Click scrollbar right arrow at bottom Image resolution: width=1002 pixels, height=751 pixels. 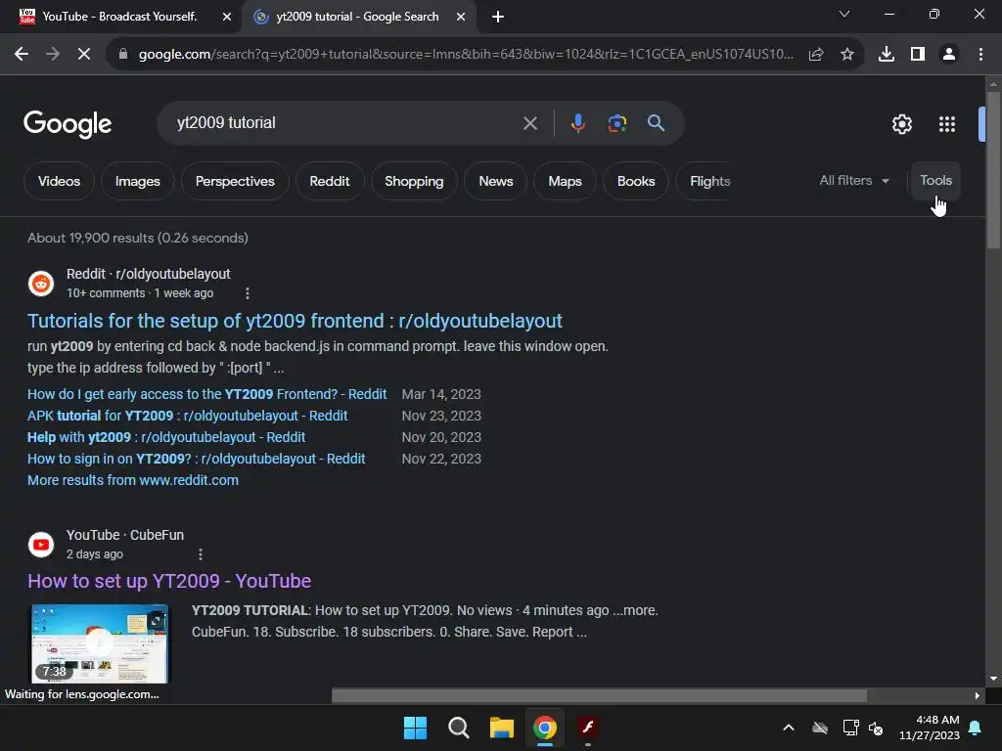pyautogui.click(x=977, y=695)
